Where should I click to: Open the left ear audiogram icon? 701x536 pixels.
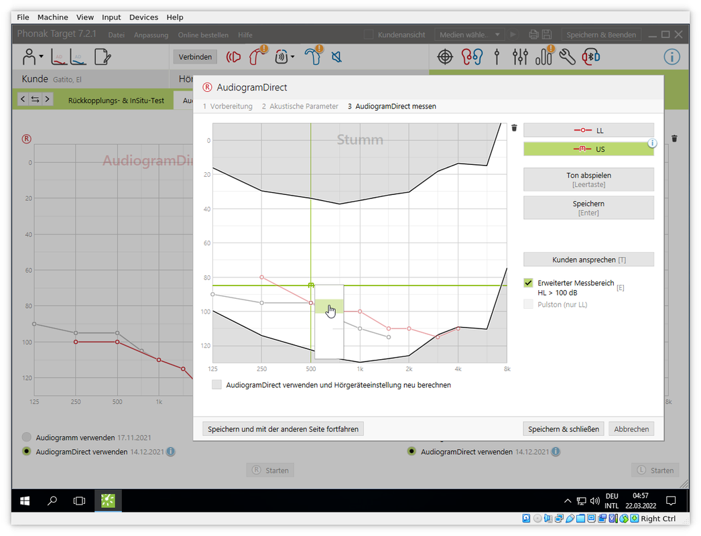click(78, 57)
